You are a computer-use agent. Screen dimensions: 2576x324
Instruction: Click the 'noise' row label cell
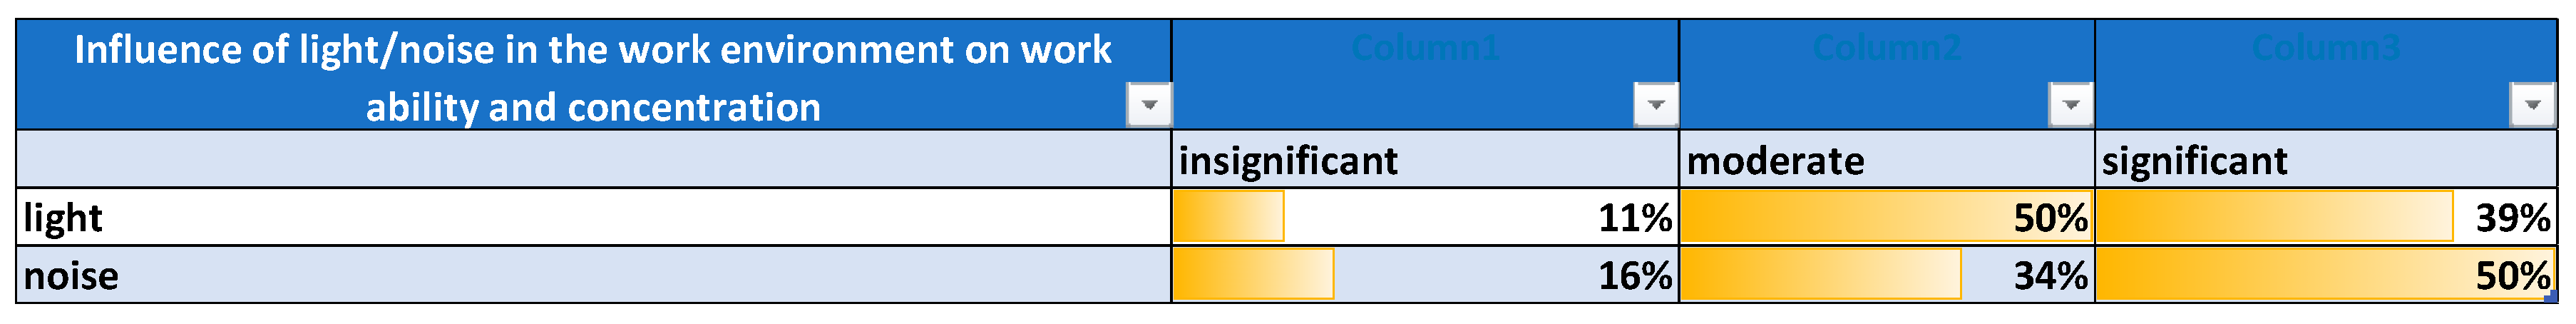70,276
